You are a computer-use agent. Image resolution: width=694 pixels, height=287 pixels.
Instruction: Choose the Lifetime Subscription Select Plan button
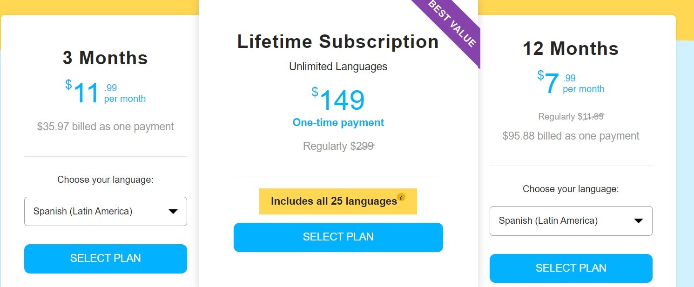338,237
